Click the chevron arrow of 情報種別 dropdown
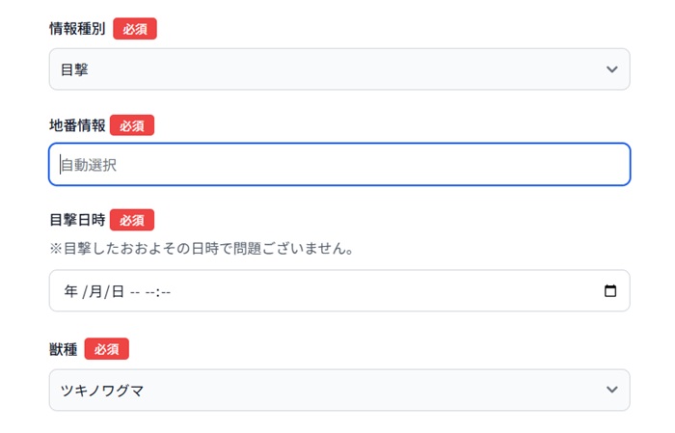Viewport: 675px width, 433px height. (x=611, y=69)
